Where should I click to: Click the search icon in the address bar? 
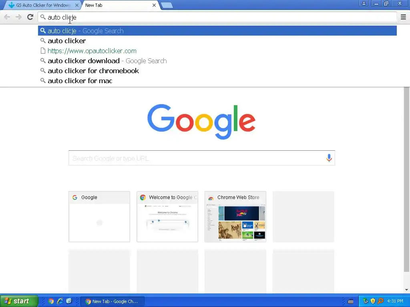(x=43, y=17)
